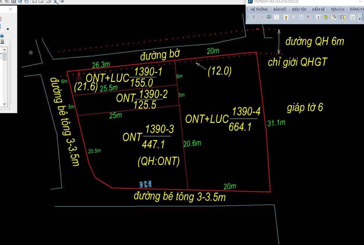The height and width of the screenshot is (245, 364).
Task: Toggle the grid display icon on left toolbar
Action: 13,2
